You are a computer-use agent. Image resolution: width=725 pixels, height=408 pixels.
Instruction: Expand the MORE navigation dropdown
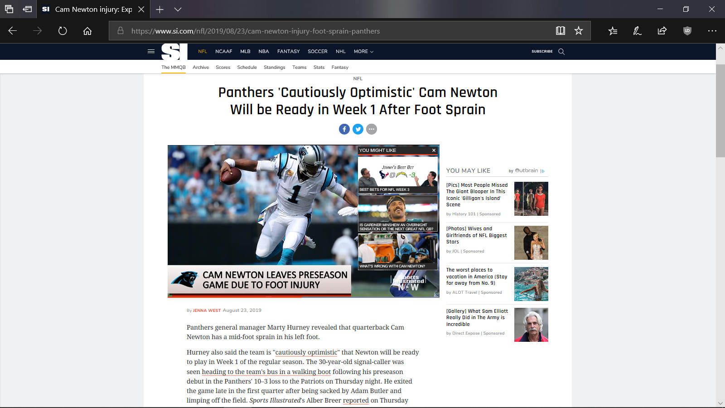click(x=363, y=51)
